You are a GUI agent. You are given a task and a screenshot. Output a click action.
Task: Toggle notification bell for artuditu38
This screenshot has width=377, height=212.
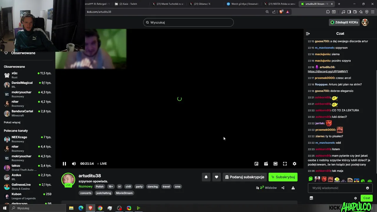[206, 177]
